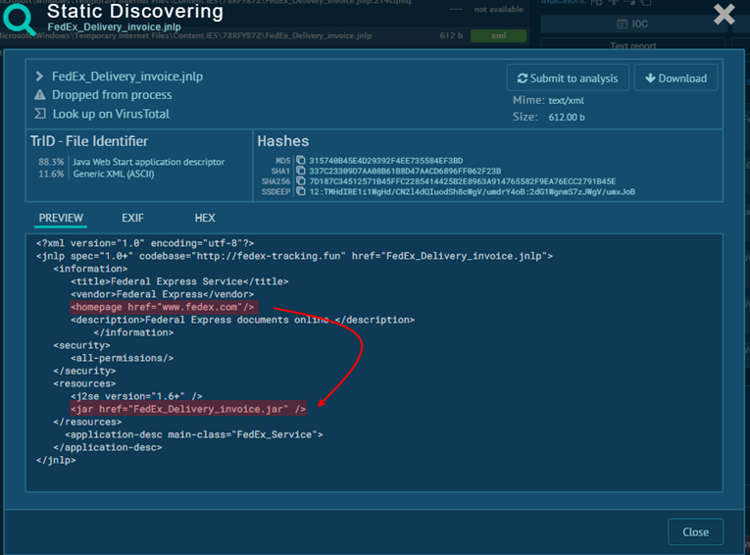
Task: Click the Dropped from process text
Action: 112,95
